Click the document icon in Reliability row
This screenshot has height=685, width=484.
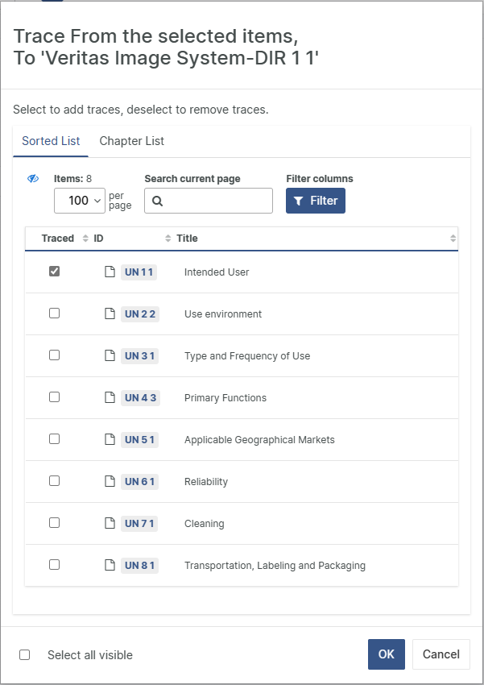(110, 482)
